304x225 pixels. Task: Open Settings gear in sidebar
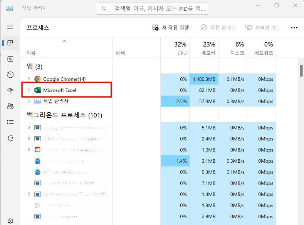tap(10, 221)
